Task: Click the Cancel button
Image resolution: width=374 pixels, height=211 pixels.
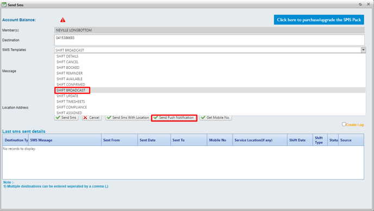Action: coord(92,118)
